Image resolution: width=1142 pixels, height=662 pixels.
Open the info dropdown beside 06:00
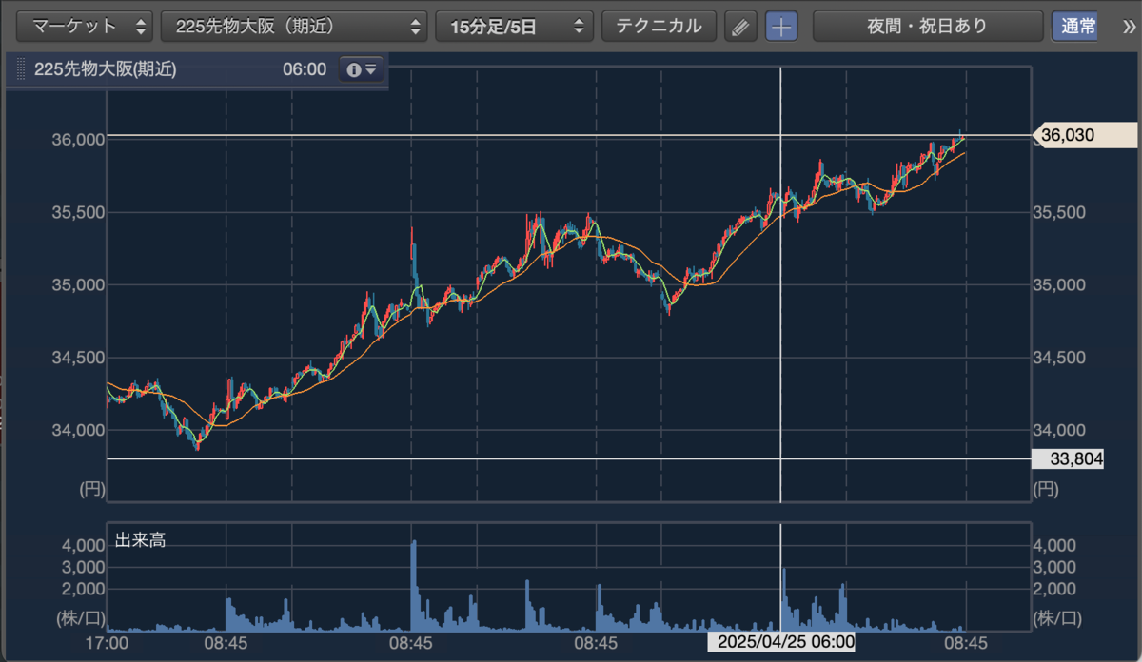point(362,69)
